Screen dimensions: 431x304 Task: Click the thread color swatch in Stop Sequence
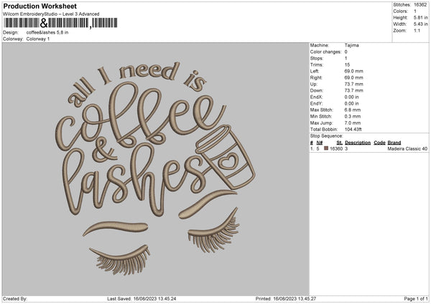pyautogui.click(x=325, y=148)
